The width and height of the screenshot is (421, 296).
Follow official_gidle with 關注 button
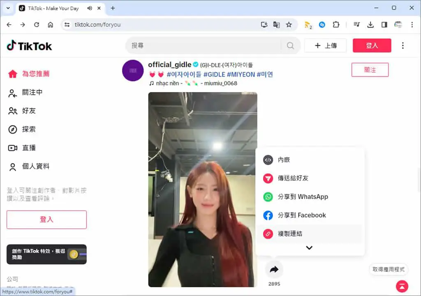click(370, 70)
